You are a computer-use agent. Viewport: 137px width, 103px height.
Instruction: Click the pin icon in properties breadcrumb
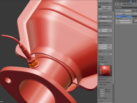point(116,4)
